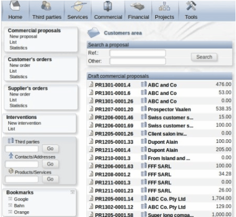
Task: Click Go next to the Third parties field
Action: [50, 149]
